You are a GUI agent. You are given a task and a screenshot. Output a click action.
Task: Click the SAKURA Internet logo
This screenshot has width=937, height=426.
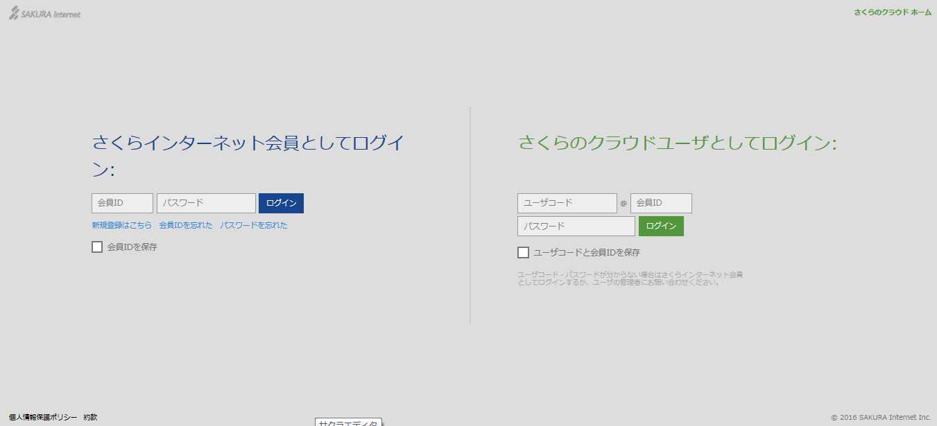coord(45,13)
